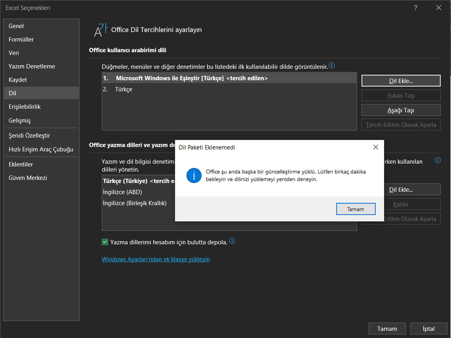This screenshot has width=451, height=338.
Task: Open the Gelişmiş options category
Action: tap(42, 120)
